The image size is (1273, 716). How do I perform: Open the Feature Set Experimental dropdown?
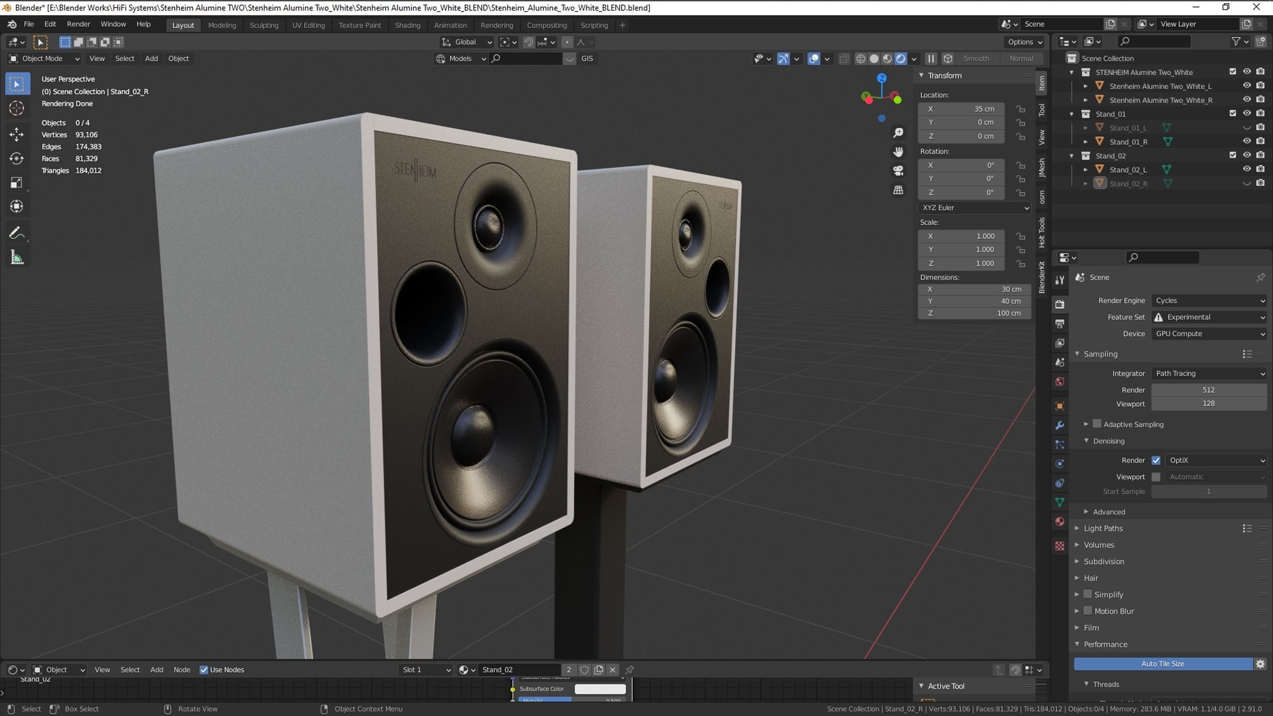click(1209, 317)
